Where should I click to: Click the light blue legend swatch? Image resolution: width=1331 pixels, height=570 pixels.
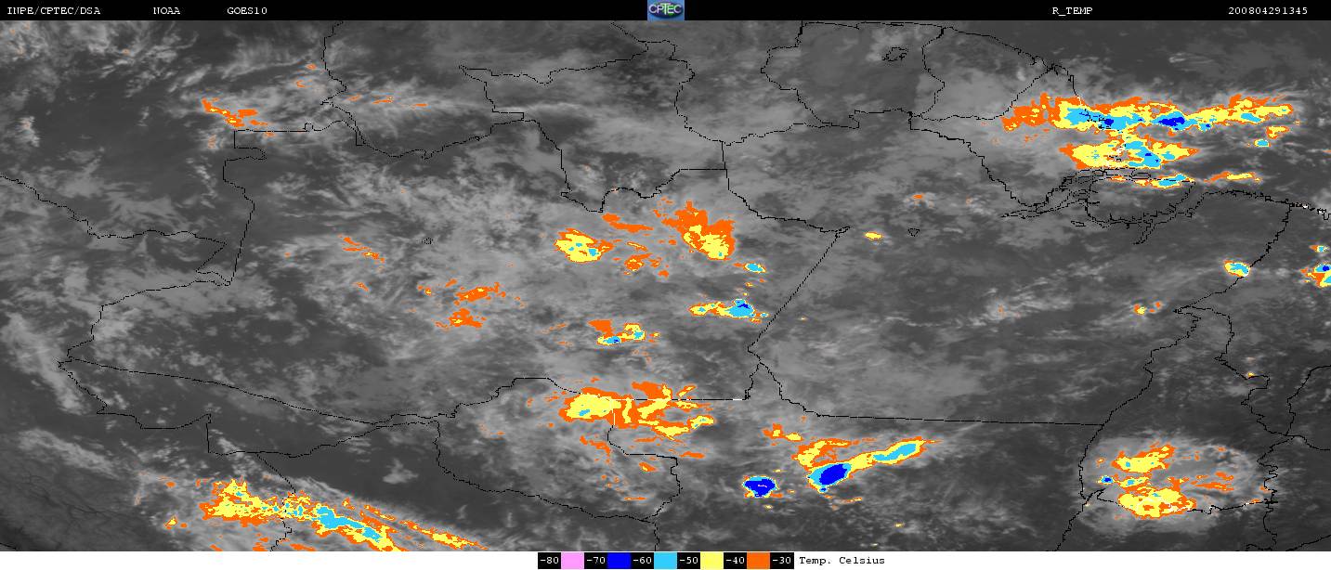pyautogui.click(x=665, y=561)
